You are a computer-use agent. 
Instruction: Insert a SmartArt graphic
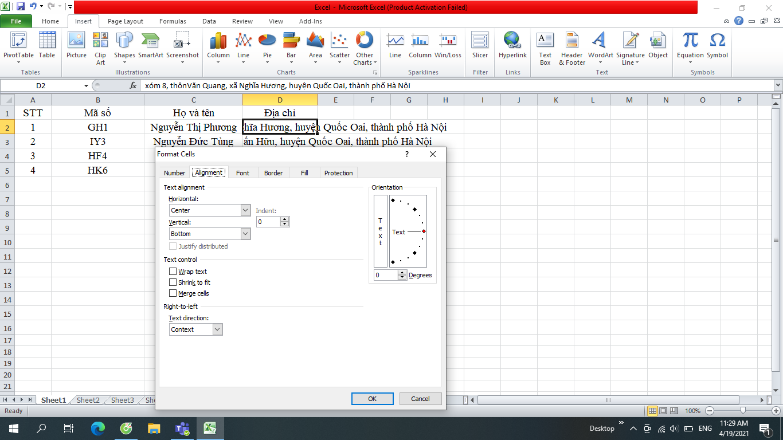(150, 46)
